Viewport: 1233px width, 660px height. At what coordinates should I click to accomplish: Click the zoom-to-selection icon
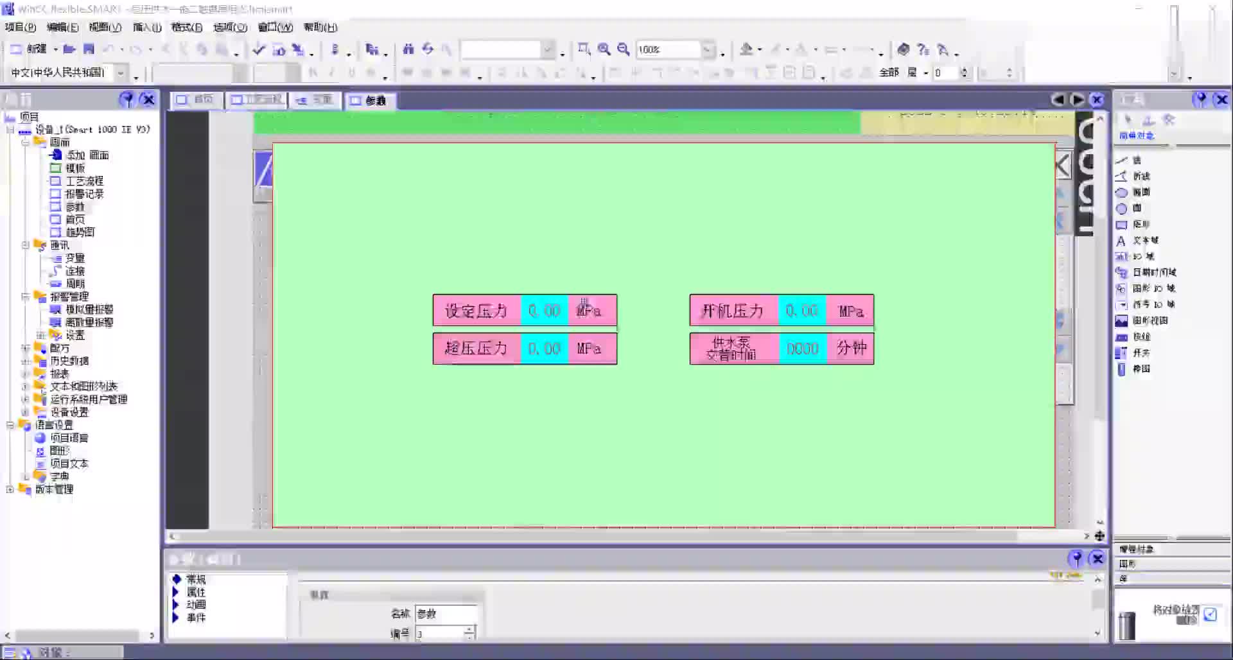click(x=584, y=49)
